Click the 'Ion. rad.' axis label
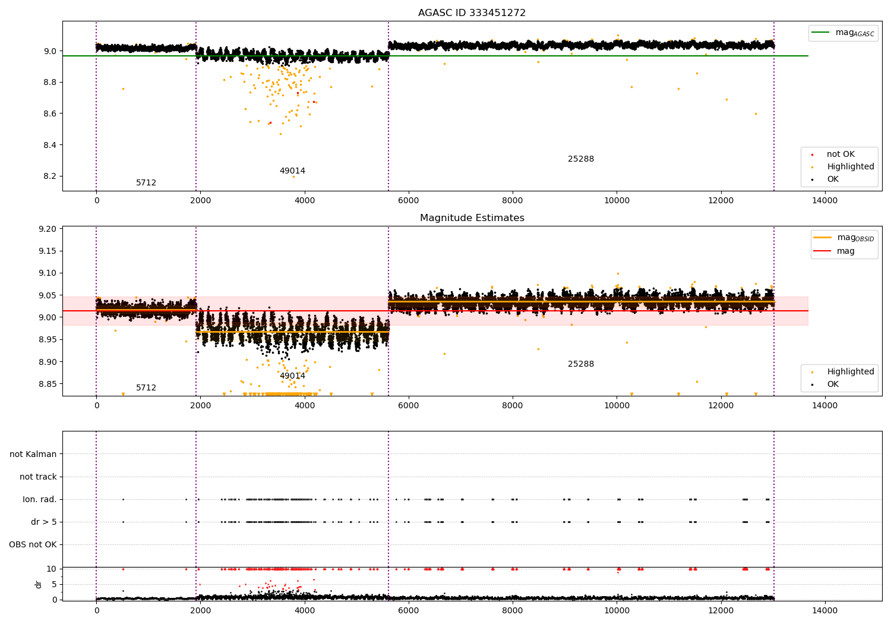Image resolution: width=891 pixels, height=624 pixels. 40,500
